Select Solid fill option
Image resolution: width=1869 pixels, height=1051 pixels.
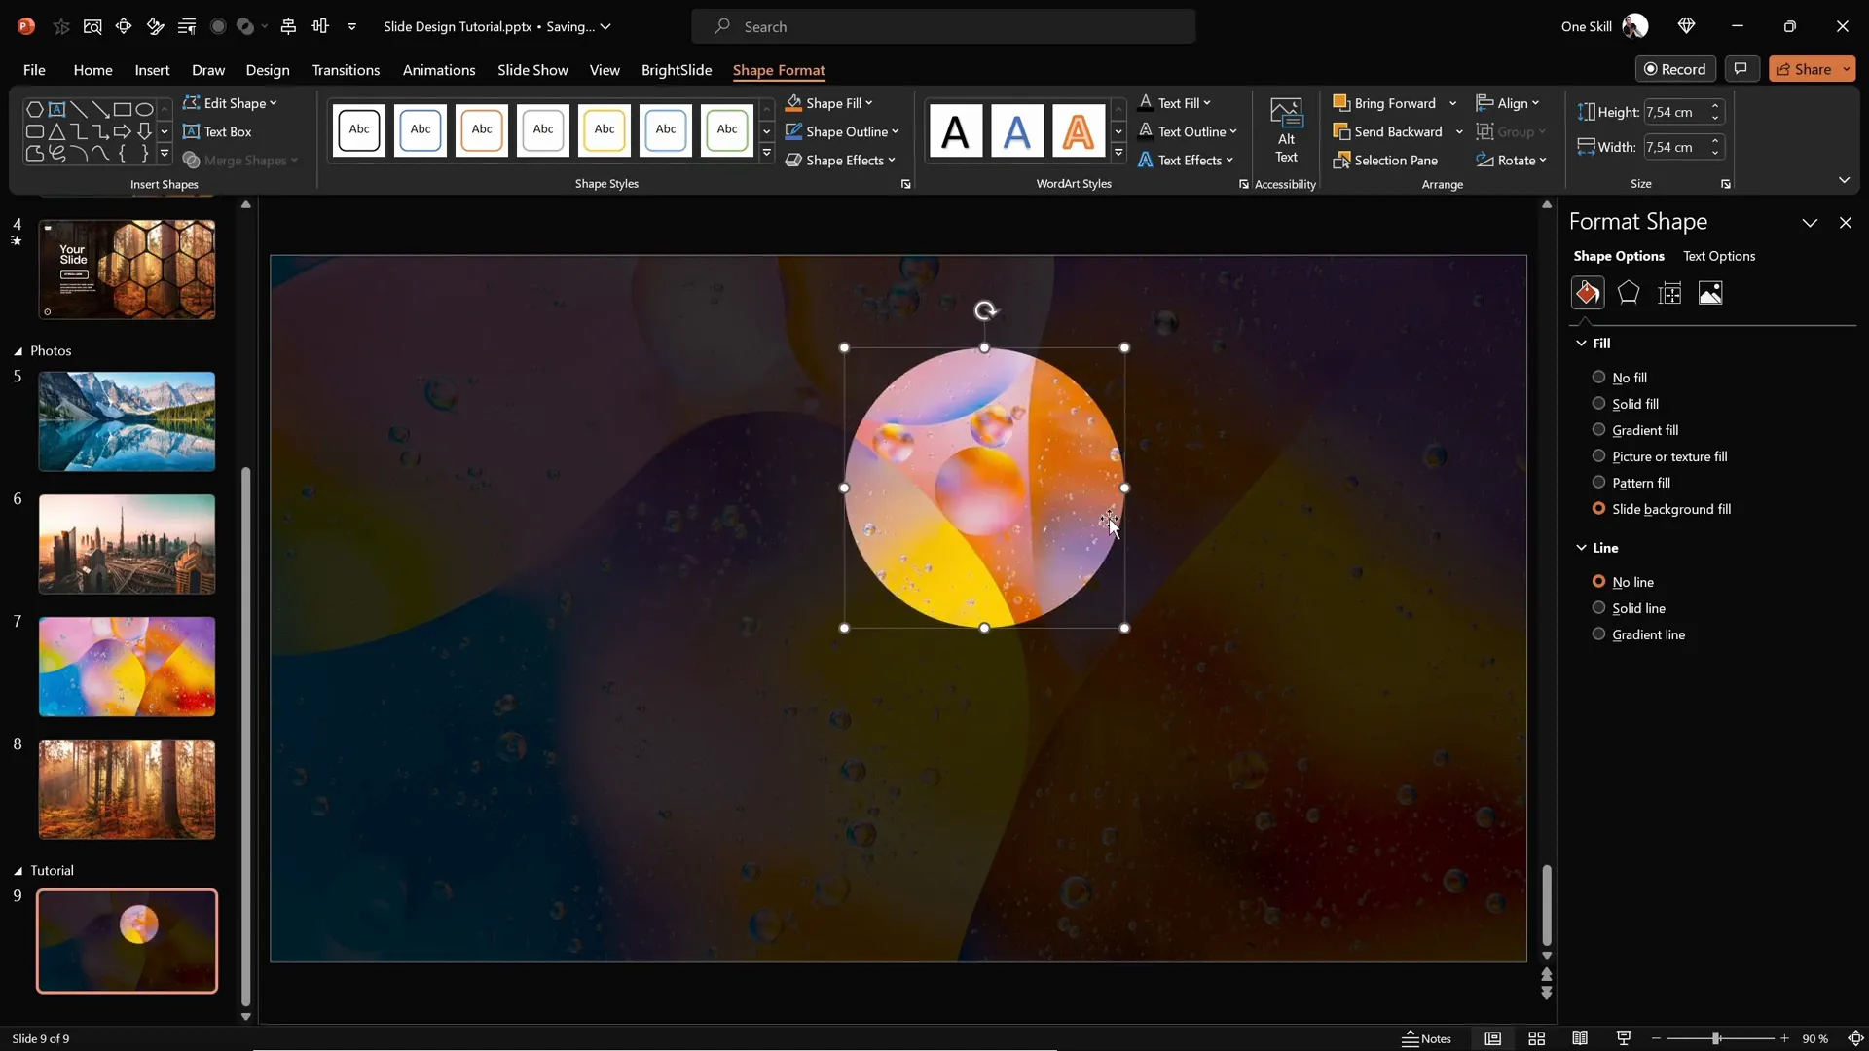1626,404
